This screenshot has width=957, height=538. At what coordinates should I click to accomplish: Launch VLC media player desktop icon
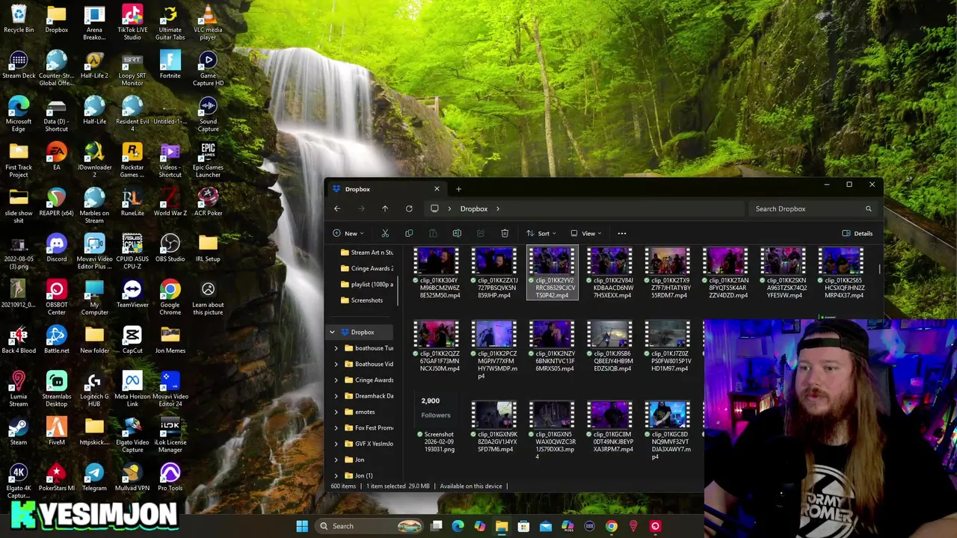click(208, 22)
